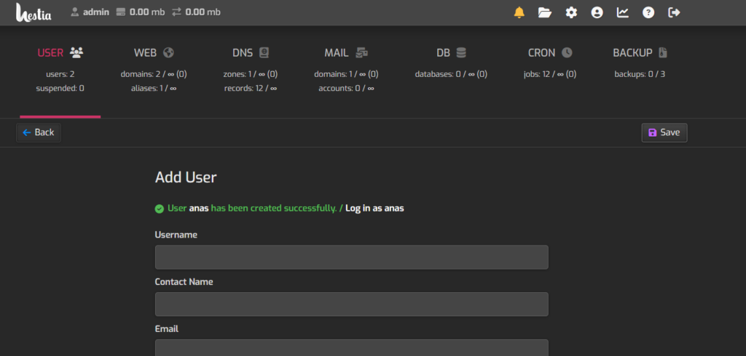Open the DB section tab

coord(451,53)
